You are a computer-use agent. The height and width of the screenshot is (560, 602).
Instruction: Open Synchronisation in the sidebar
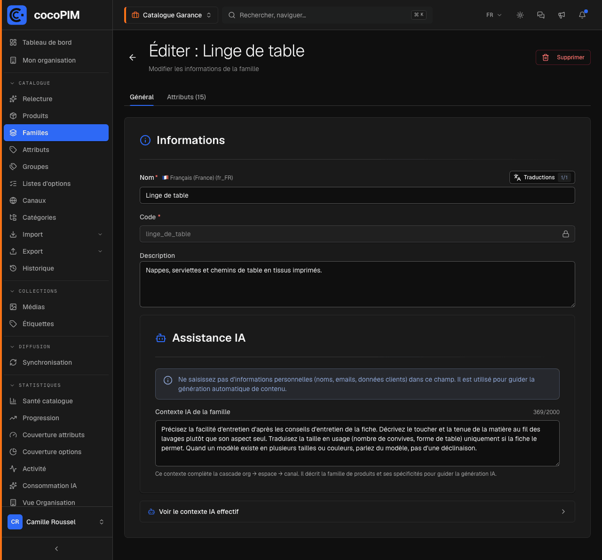[x=56, y=362]
